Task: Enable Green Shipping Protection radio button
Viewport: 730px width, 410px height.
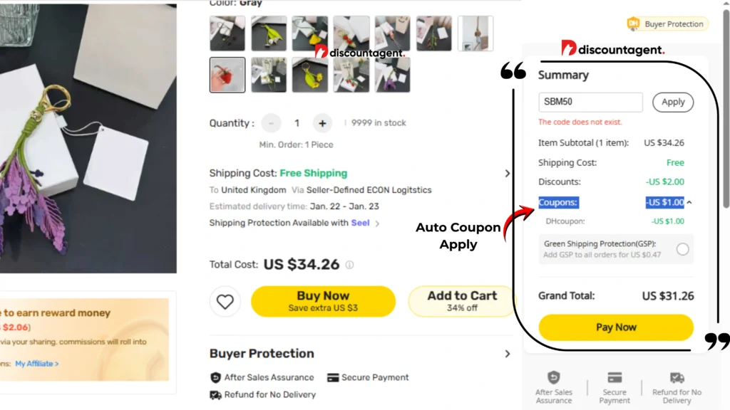Action: click(x=682, y=249)
